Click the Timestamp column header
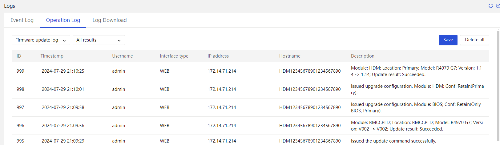 pos(52,56)
